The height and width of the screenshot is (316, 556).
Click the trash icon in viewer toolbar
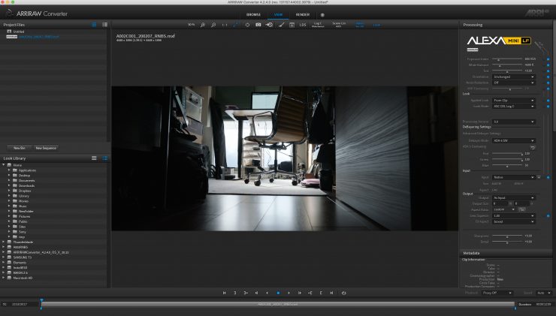pos(291,25)
